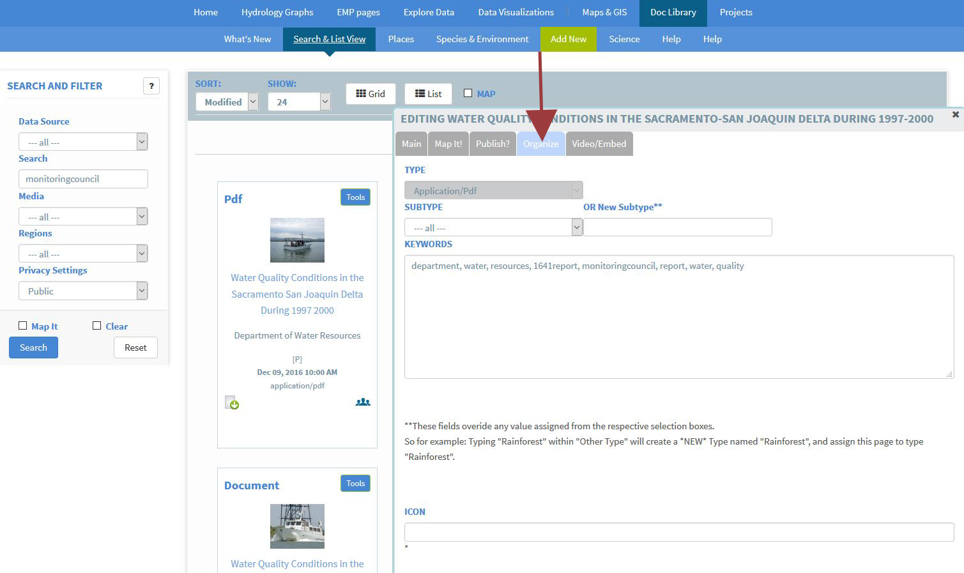The height and width of the screenshot is (573, 964).
Task: Enable the MAP checkbox in the toolbar
Action: pos(468,93)
